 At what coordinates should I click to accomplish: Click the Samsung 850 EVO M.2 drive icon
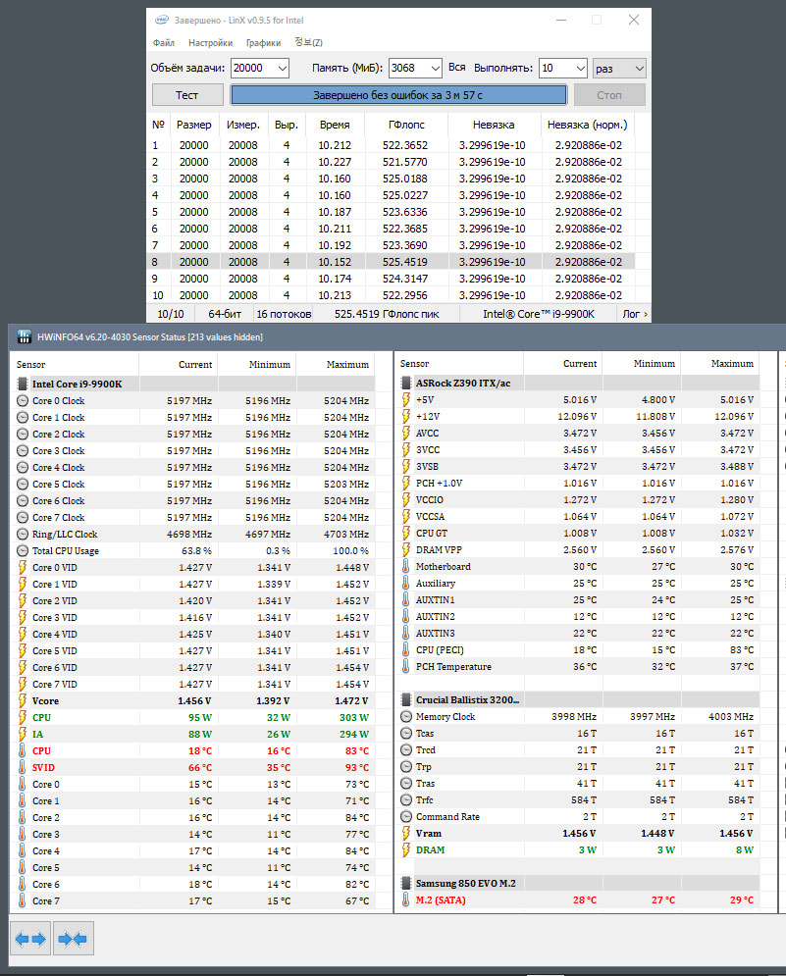(x=406, y=883)
